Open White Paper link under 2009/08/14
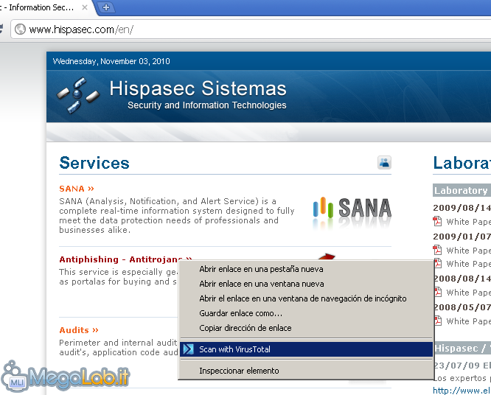 click(468, 222)
